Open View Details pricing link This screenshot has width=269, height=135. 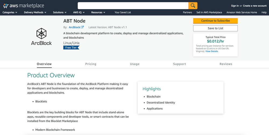click(x=212, y=51)
